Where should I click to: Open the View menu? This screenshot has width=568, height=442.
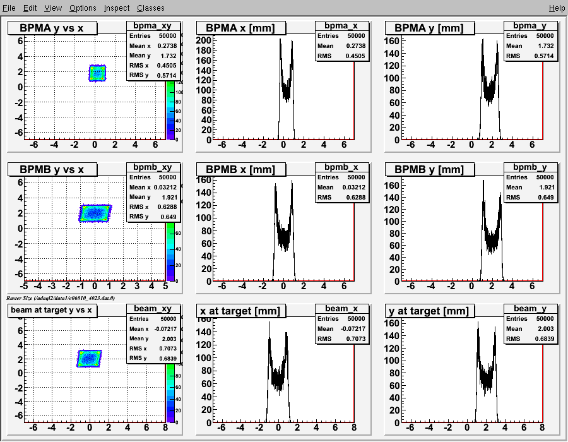click(53, 8)
